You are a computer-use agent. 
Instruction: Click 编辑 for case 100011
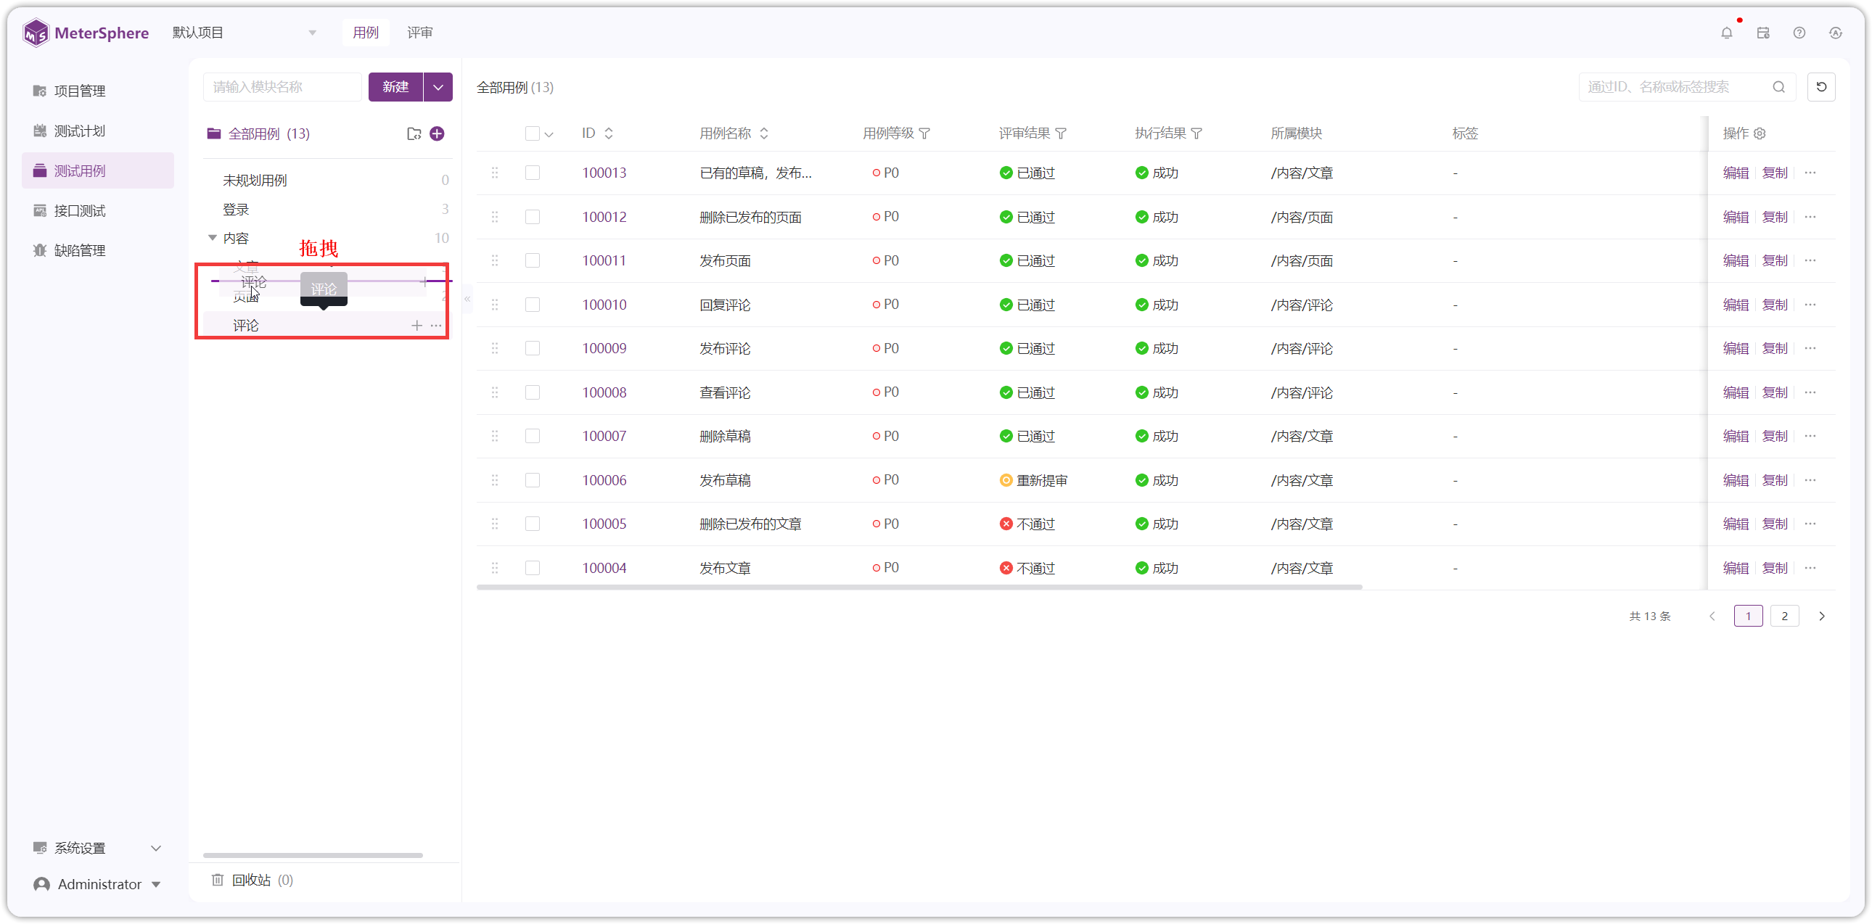click(1736, 261)
